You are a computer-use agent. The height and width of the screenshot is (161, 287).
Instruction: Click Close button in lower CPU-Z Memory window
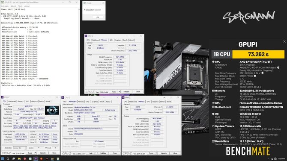[x=175, y=153]
